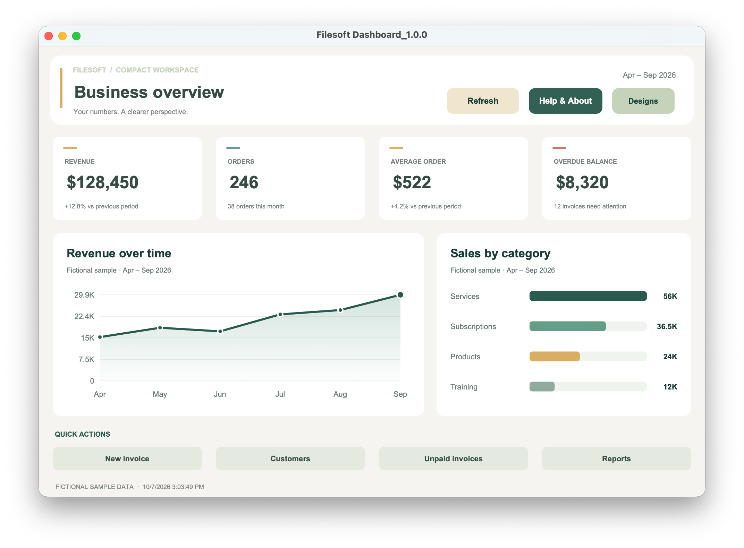Click the timestamp 10/7/2026 3:03:49 PM

click(174, 487)
